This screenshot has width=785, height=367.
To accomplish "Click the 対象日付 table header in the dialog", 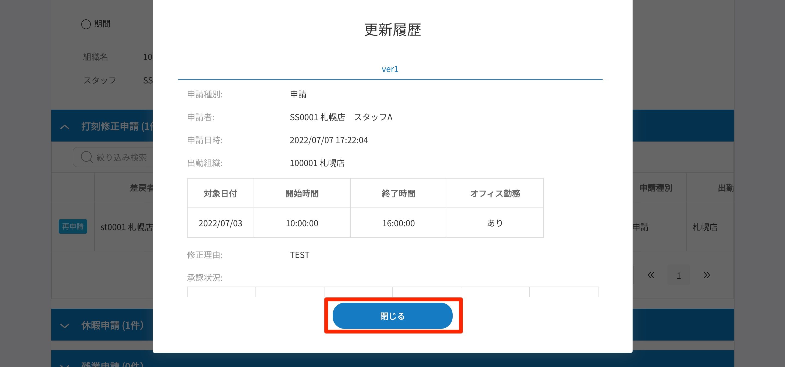I will point(220,193).
